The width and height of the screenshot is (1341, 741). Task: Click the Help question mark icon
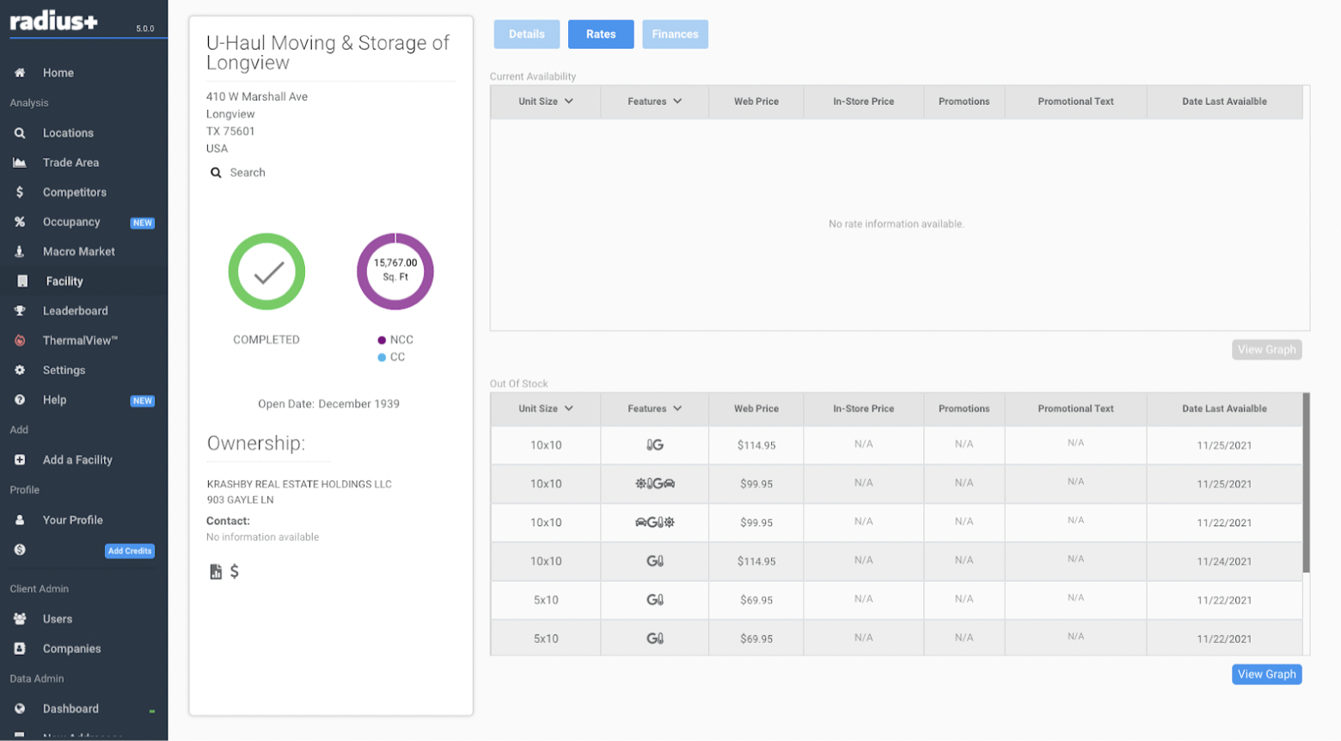tap(20, 400)
